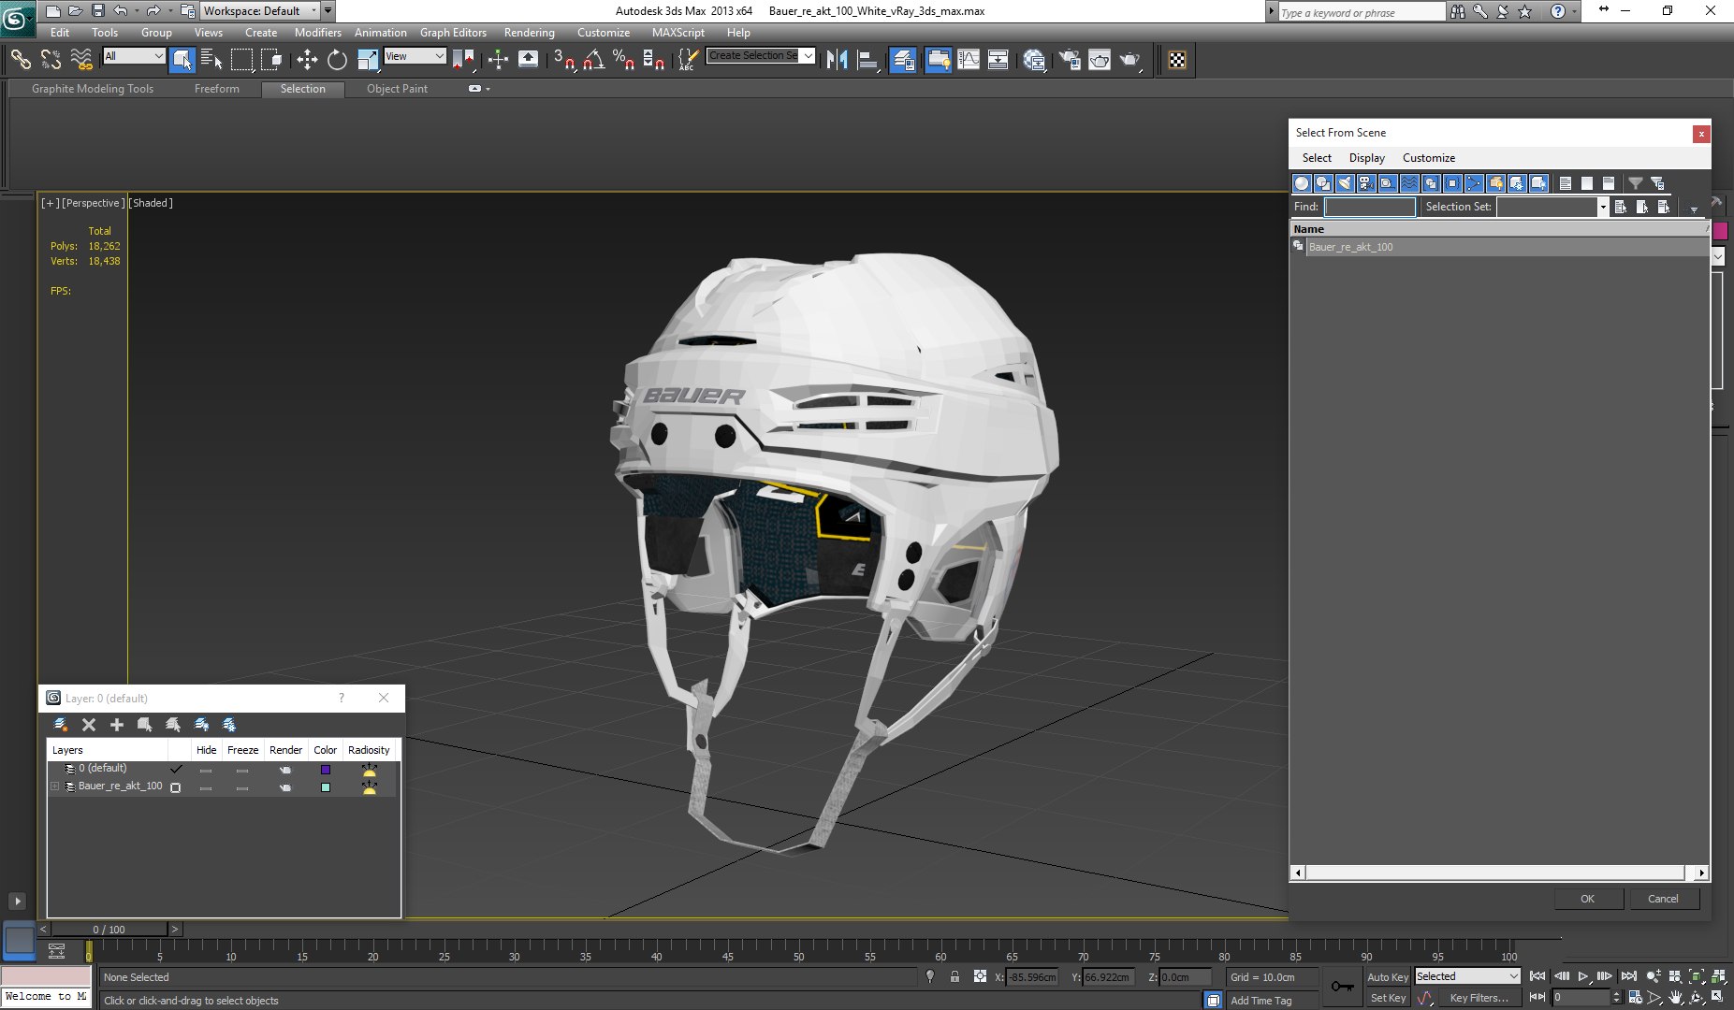Switch to Object Paint tab
1734x1010 pixels.
click(x=397, y=89)
